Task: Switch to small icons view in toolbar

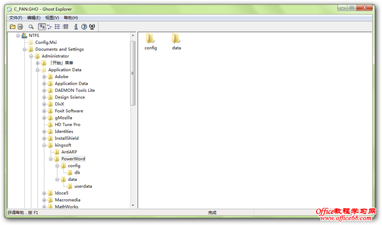Action: point(50,27)
